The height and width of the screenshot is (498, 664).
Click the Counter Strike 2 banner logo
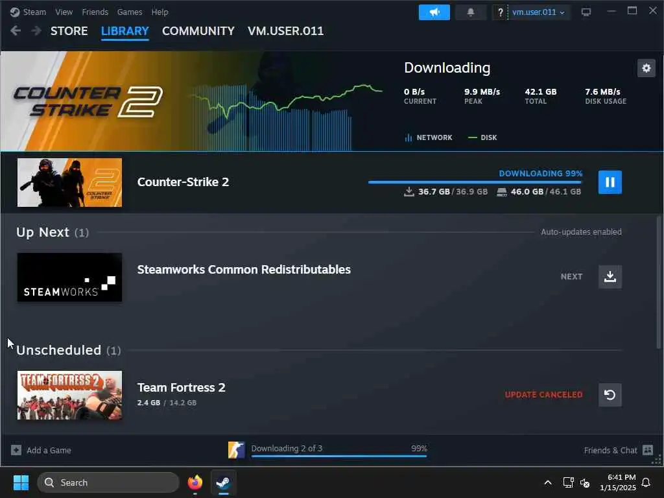(88, 102)
